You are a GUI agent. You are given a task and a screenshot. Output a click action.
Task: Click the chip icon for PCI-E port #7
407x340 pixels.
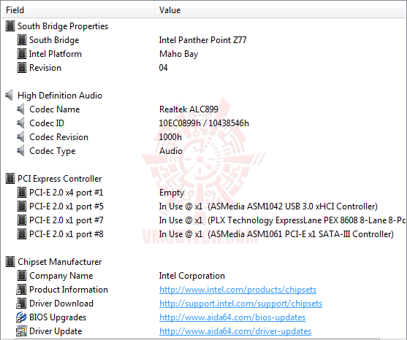click(x=22, y=220)
